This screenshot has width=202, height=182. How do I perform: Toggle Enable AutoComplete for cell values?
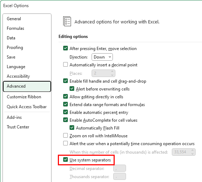pos(65,120)
